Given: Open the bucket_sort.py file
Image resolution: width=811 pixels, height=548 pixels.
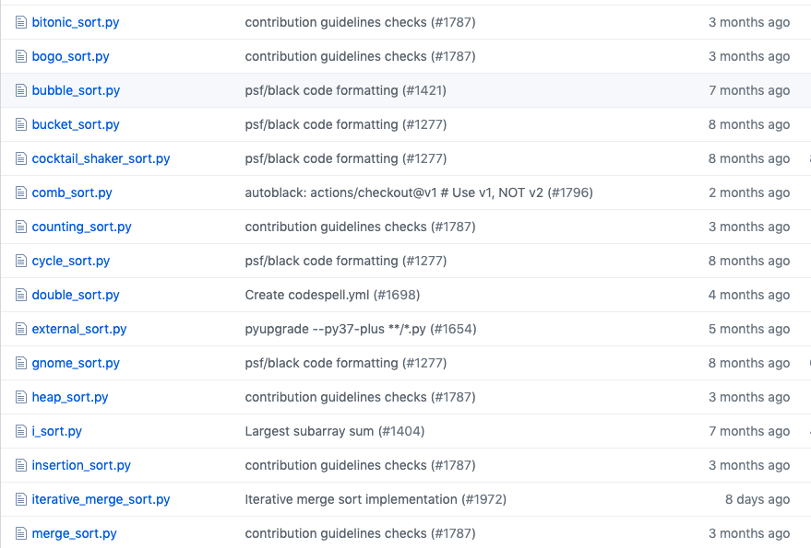Looking at the screenshot, I should [x=76, y=124].
